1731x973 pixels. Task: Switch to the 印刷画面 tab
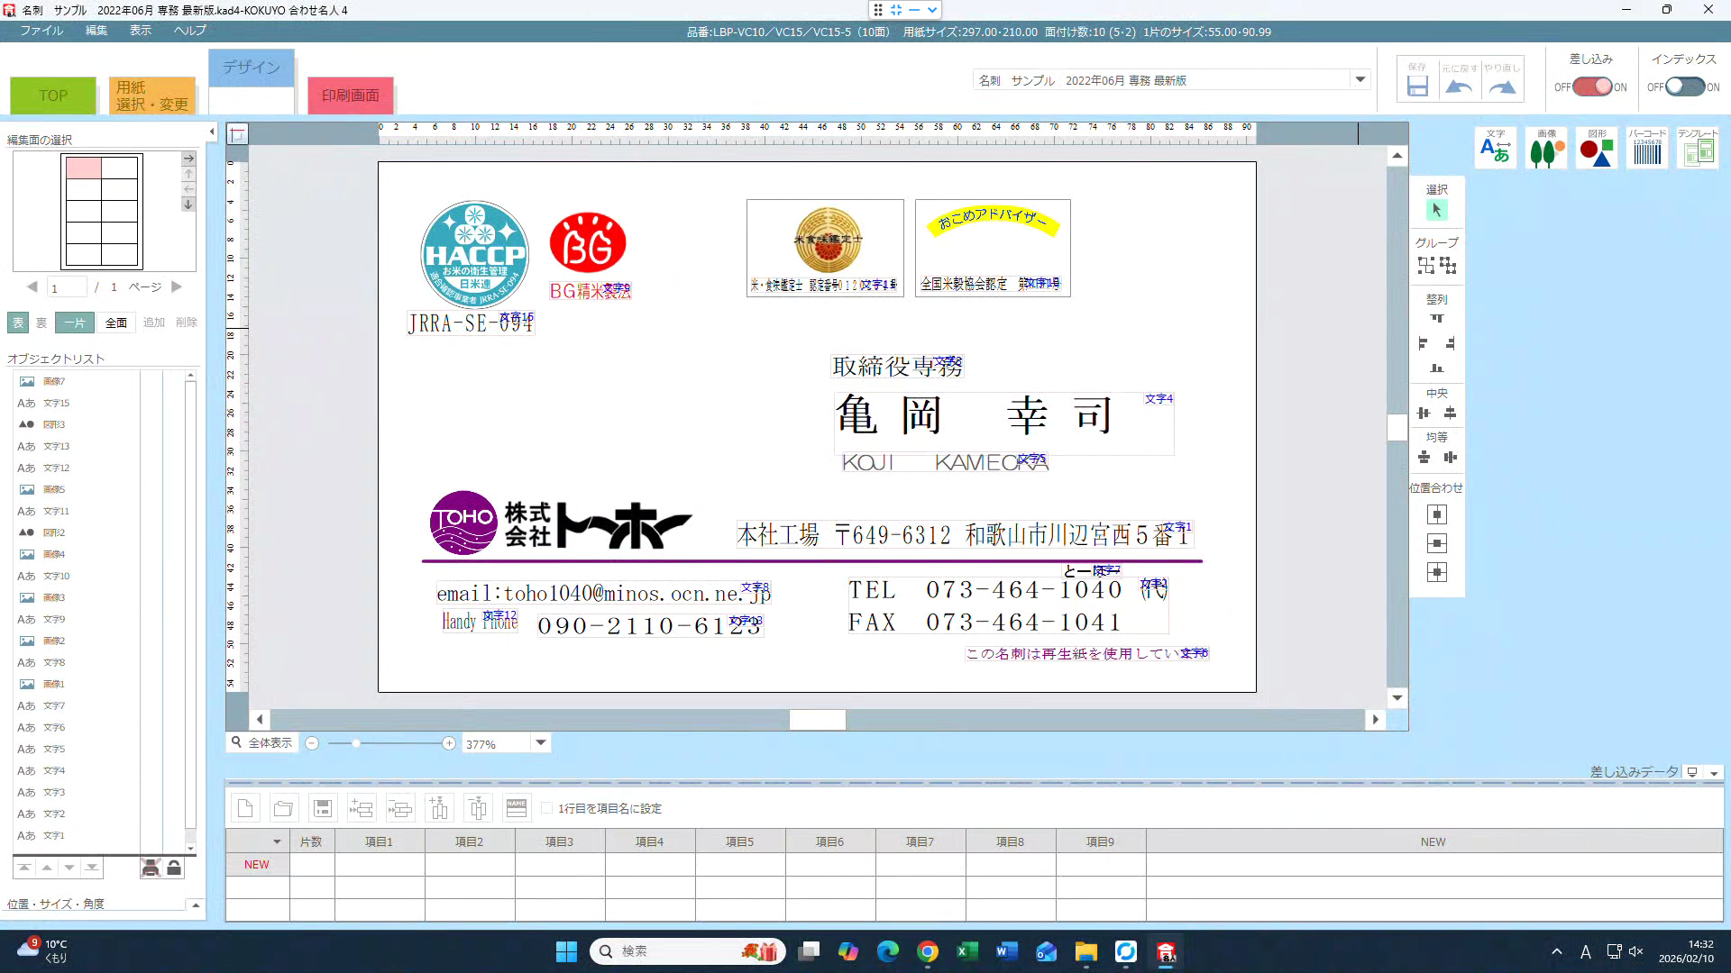coord(351,95)
